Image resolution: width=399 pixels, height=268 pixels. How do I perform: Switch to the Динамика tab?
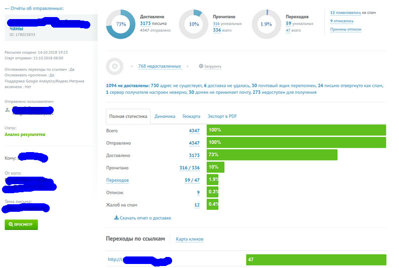(x=165, y=116)
